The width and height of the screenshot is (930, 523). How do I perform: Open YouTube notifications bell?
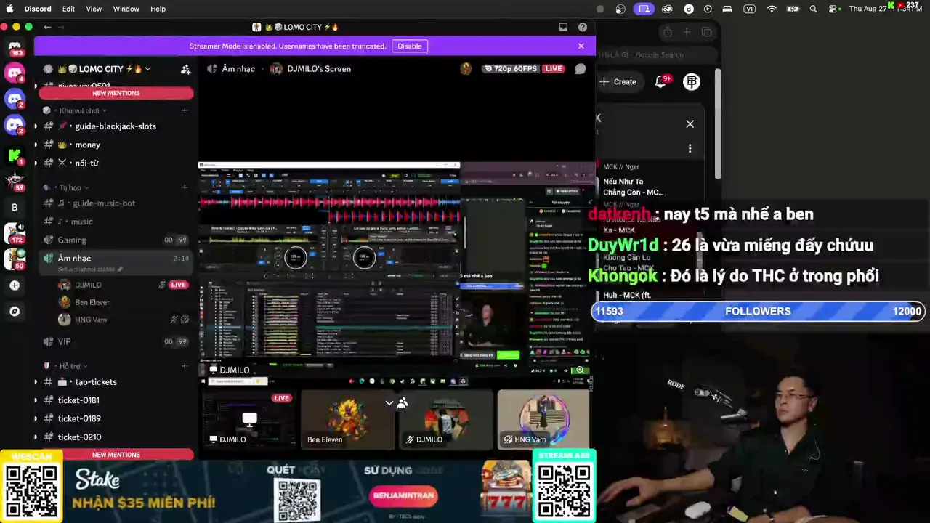[660, 82]
